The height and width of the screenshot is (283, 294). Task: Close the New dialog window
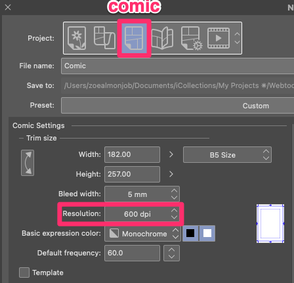(8, 7)
